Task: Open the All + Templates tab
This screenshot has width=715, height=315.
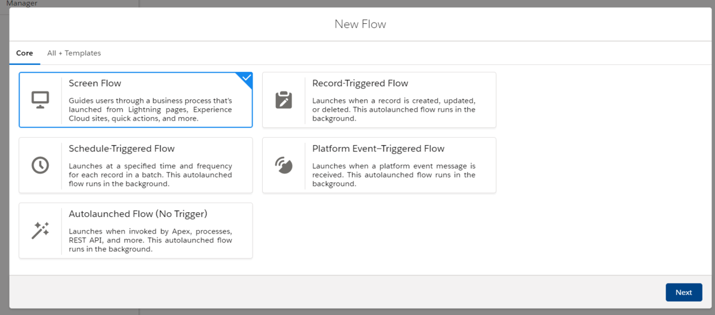Action: [x=74, y=53]
